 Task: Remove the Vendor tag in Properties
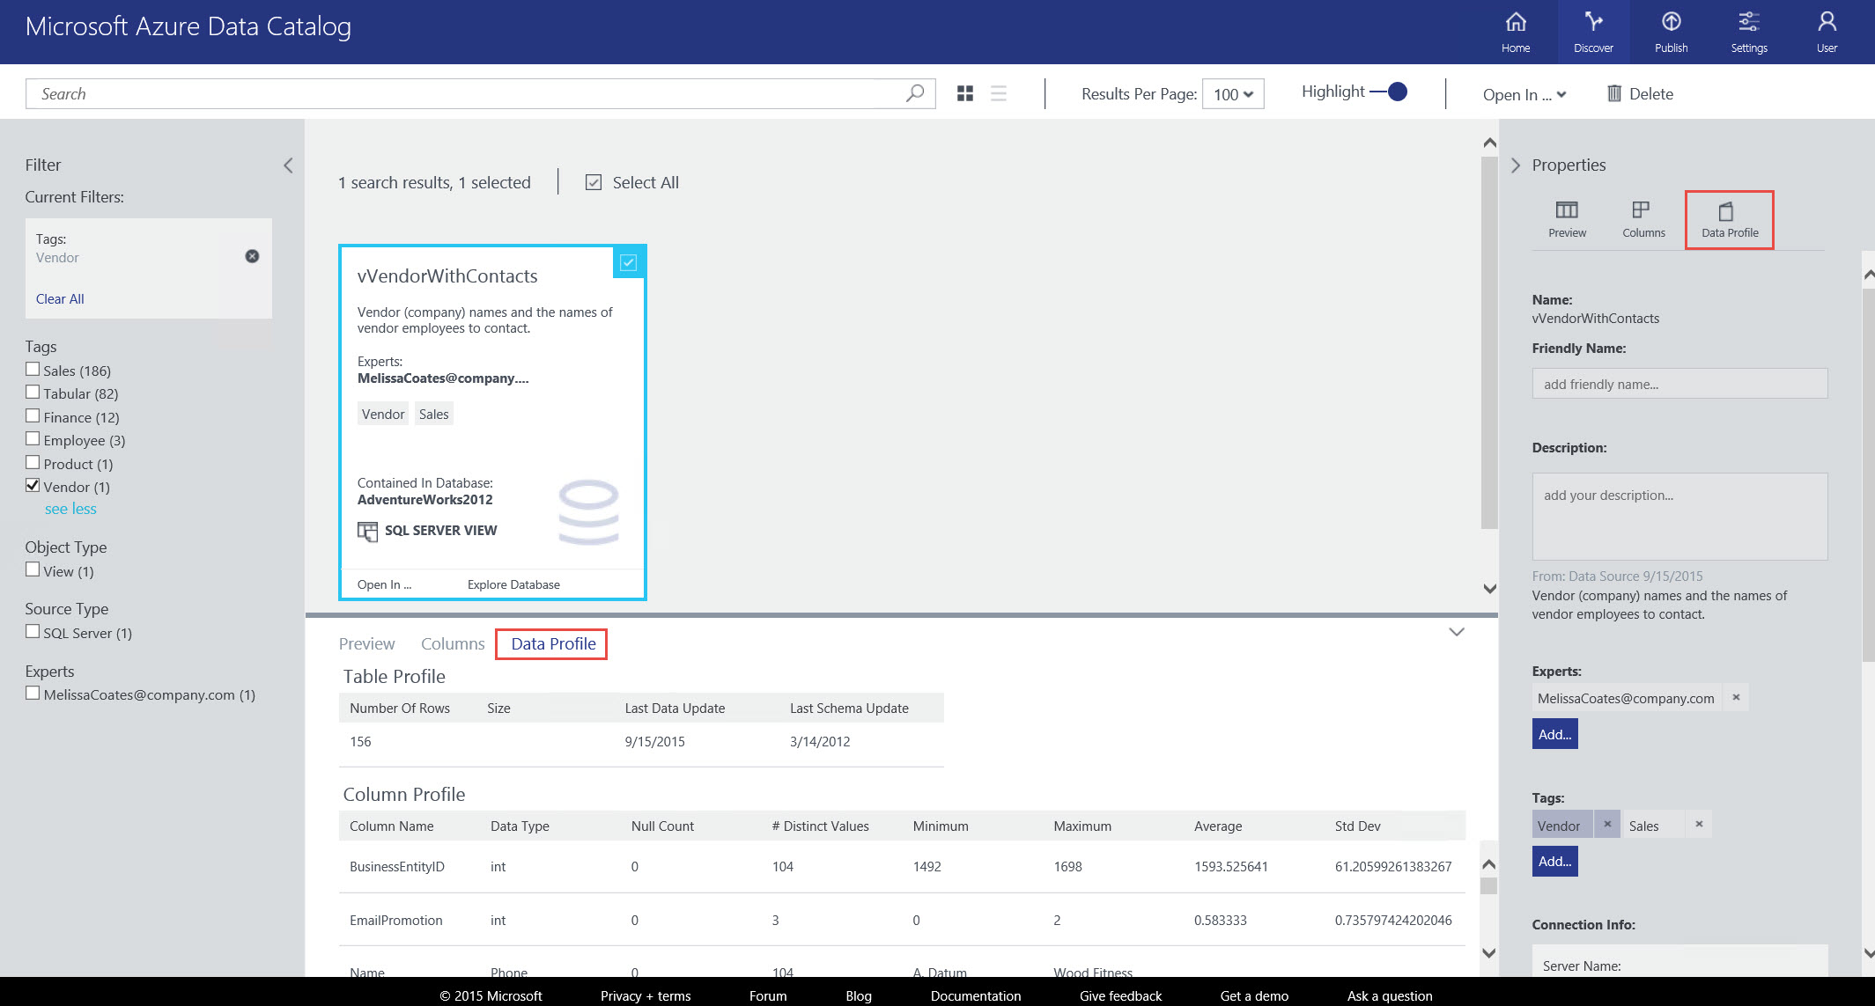point(1607,824)
